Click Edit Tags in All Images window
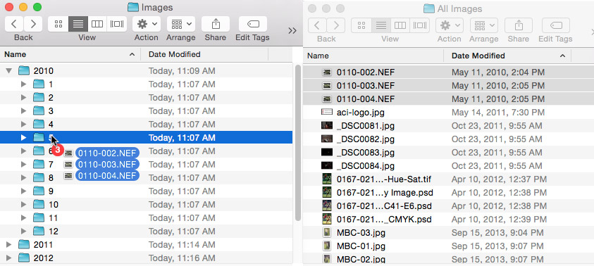Viewport: 594px width, 266px height. pyautogui.click(x=556, y=25)
